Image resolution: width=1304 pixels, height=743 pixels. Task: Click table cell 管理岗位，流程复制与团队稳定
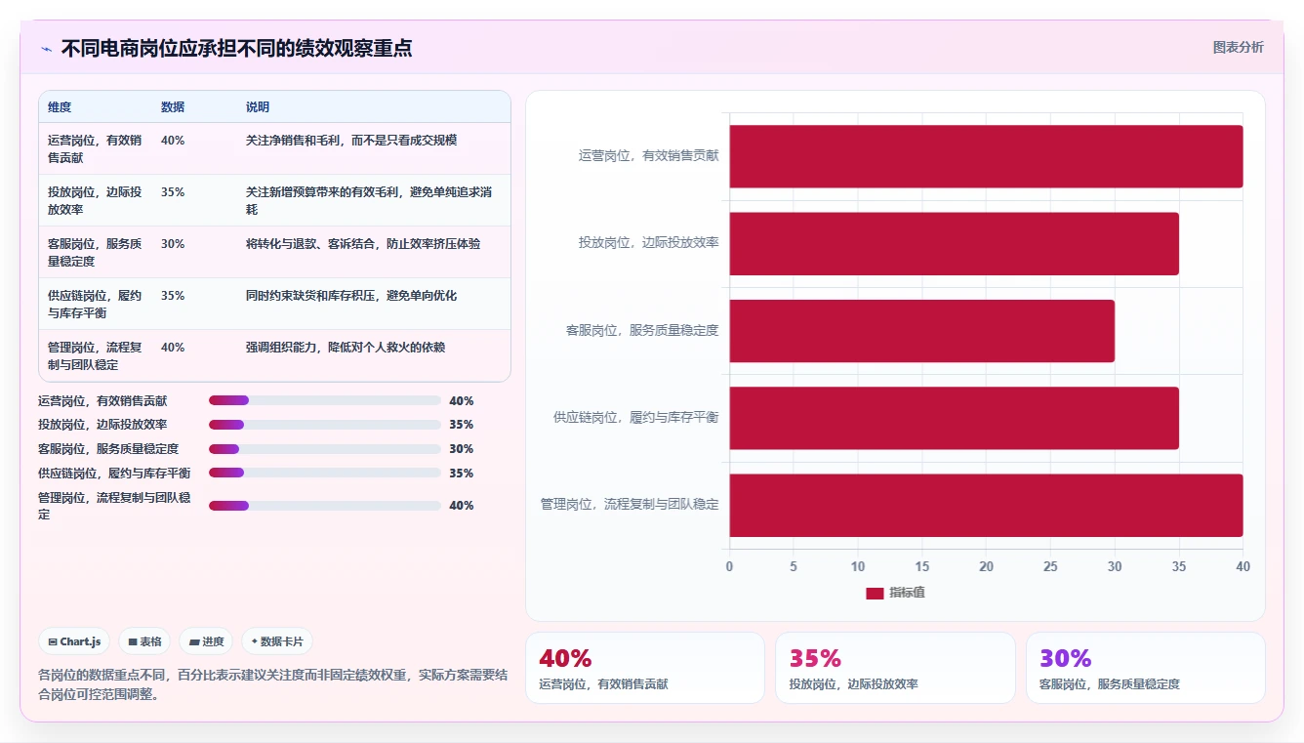coord(95,355)
